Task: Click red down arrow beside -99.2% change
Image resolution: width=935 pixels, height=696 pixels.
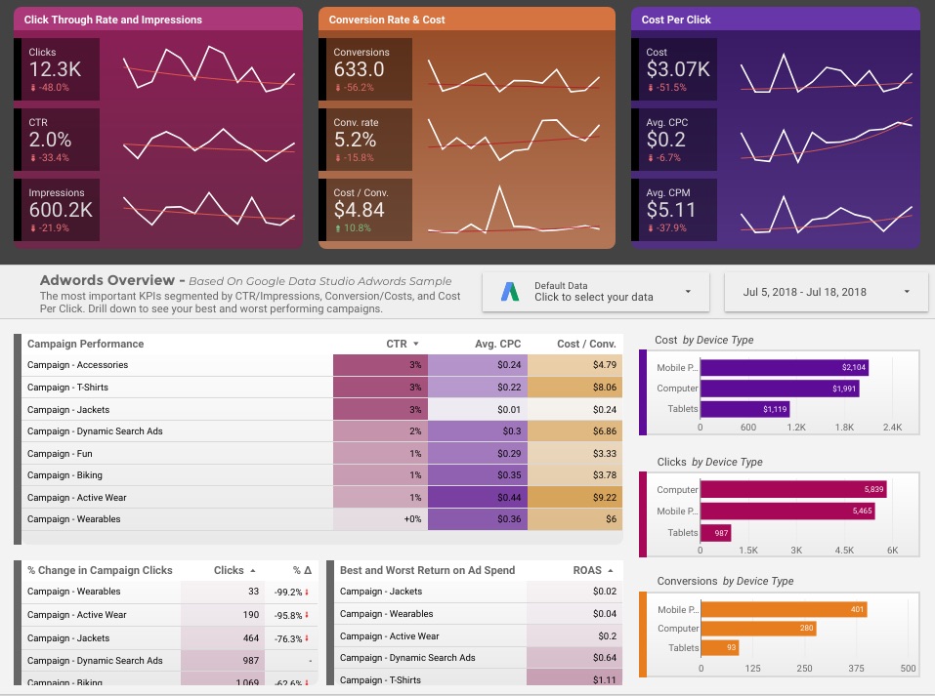Action: pos(308,593)
